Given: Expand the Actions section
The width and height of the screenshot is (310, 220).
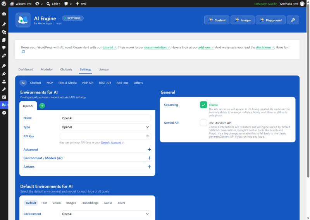Looking at the screenshot, I should click(x=87, y=167).
